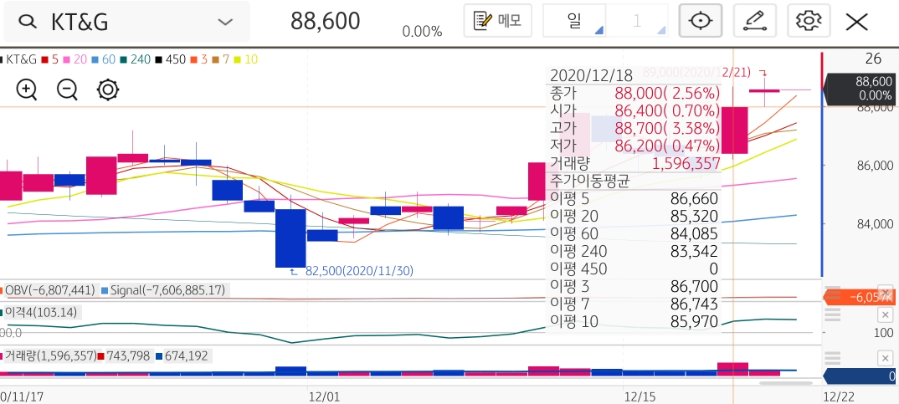The width and height of the screenshot is (899, 404).
Task: Click the black 450-day moving average legend
Action: click(170, 59)
